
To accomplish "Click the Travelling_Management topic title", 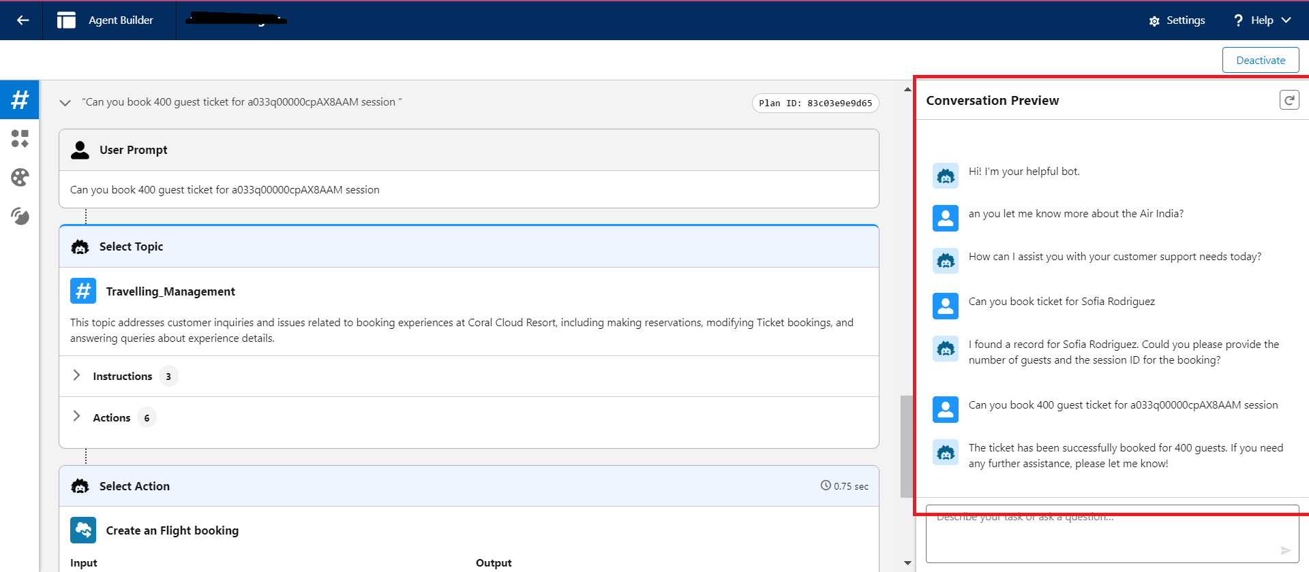I will coord(170,291).
